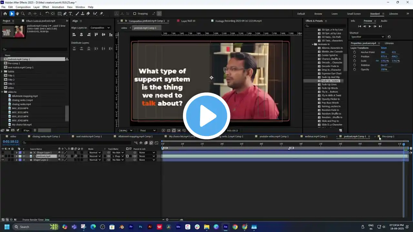The width and height of the screenshot is (413, 232).
Task: Toggle visibility of podcast.mp4 layer
Action: (x=3, y=156)
